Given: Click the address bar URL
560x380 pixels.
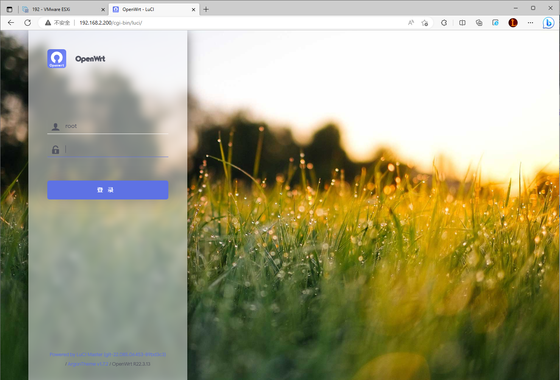Looking at the screenshot, I should pos(111,23).
